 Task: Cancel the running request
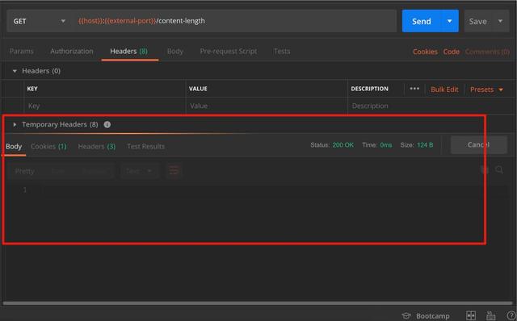pyautogui.click(x=478, y=145)
